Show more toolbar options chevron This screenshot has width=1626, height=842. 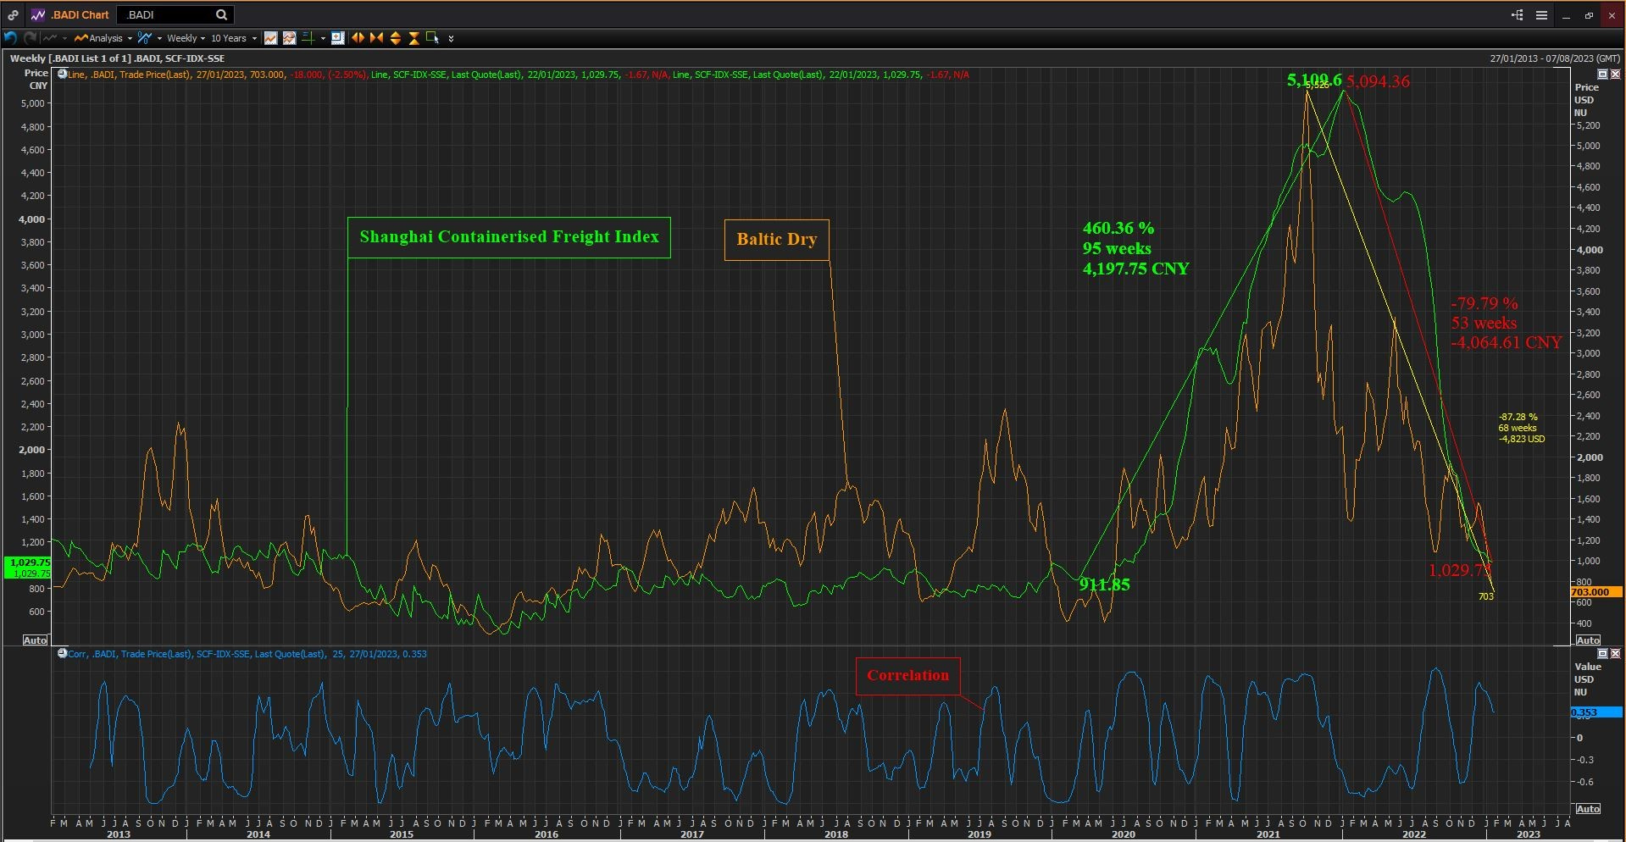pos(451,38)
